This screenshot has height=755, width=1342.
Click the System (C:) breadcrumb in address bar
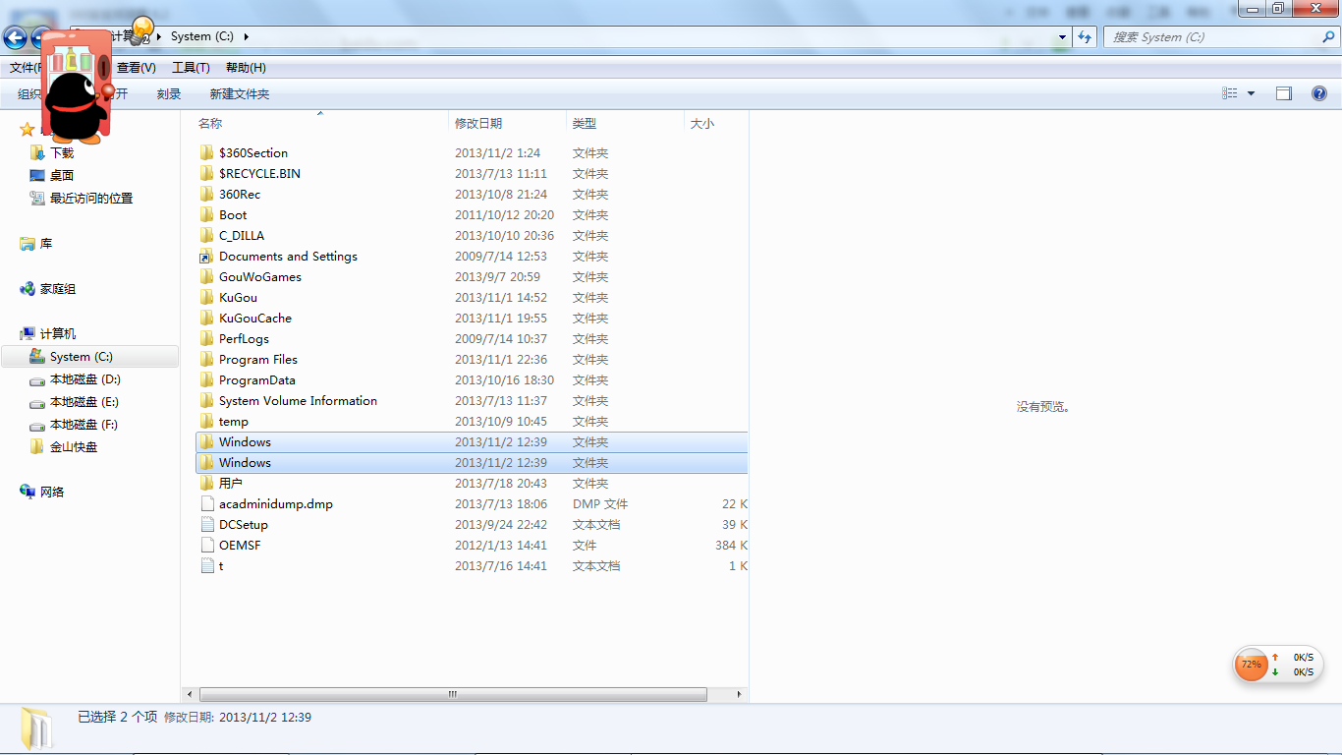pyautogui.click(x=202, y=36)
